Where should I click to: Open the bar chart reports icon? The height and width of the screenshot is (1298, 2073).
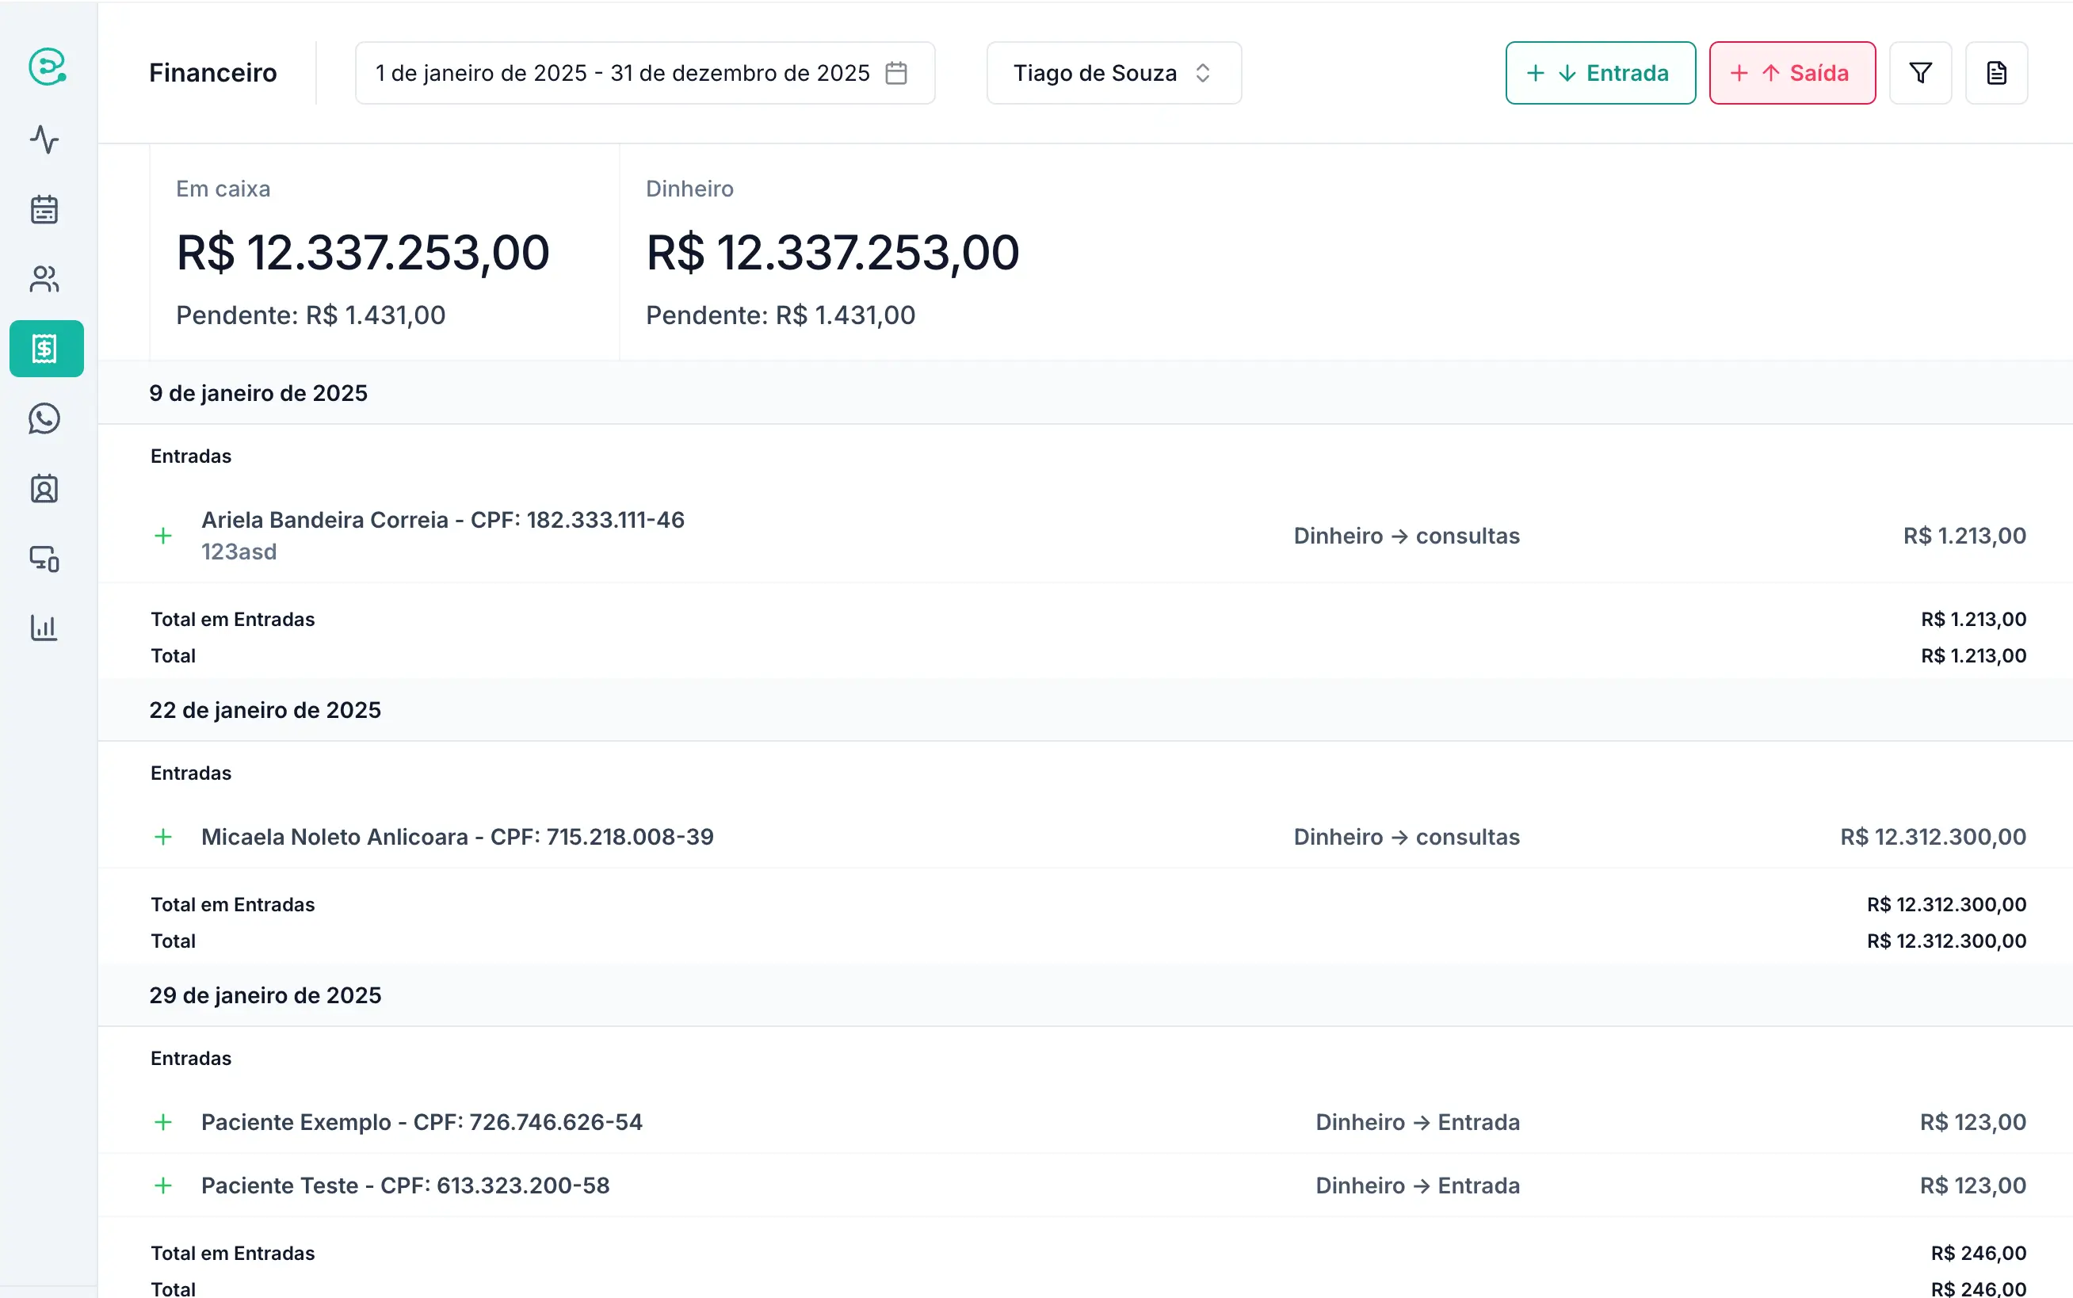pos(44,628)
